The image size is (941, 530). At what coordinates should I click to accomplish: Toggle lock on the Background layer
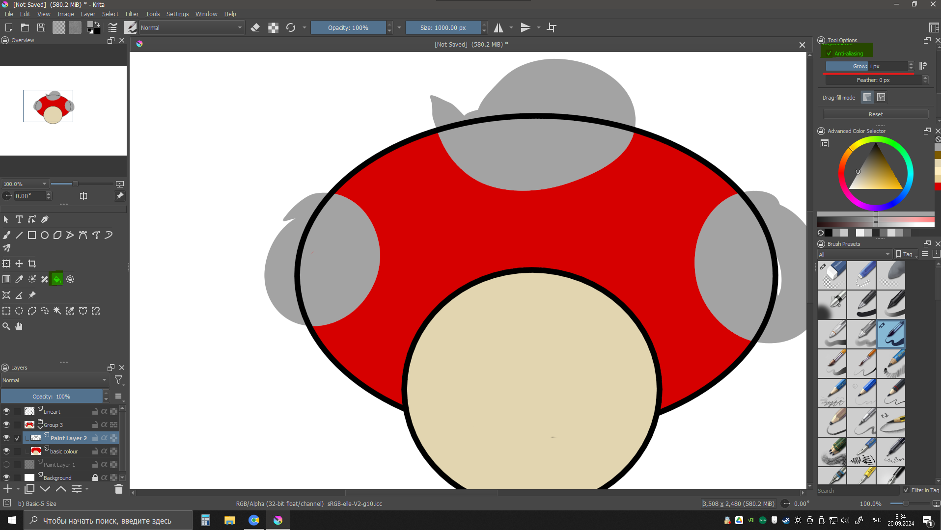point(95,477)
